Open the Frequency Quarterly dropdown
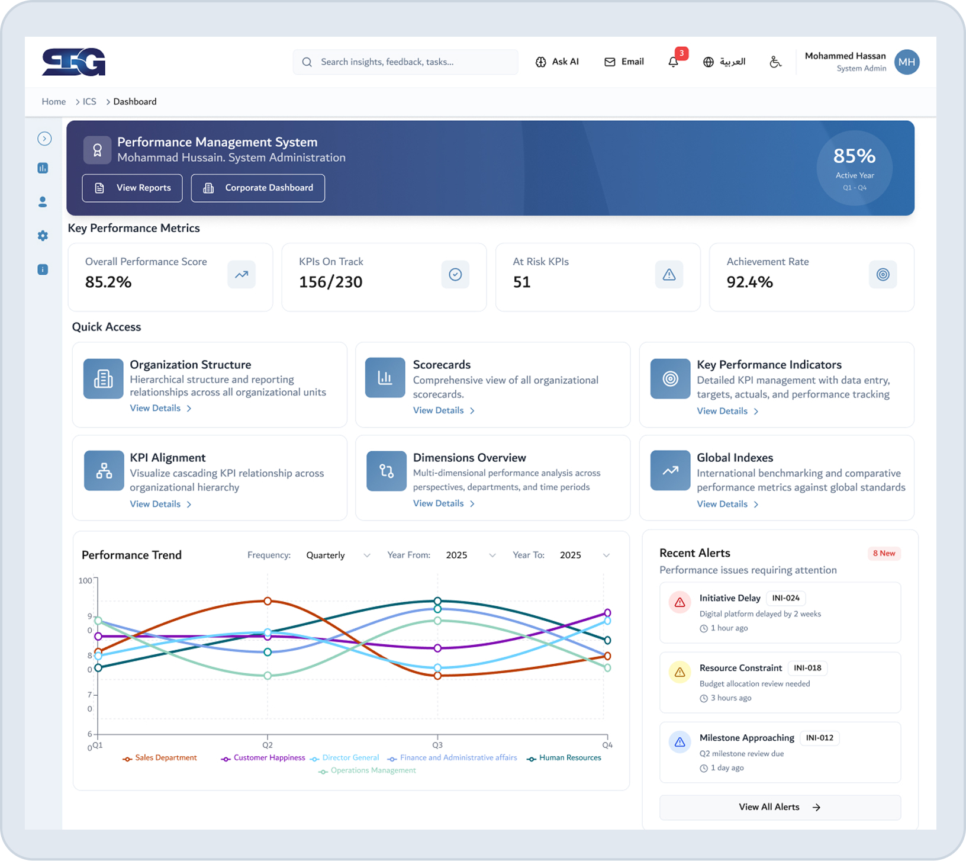 pyautogui.click(x=337, y=555)
